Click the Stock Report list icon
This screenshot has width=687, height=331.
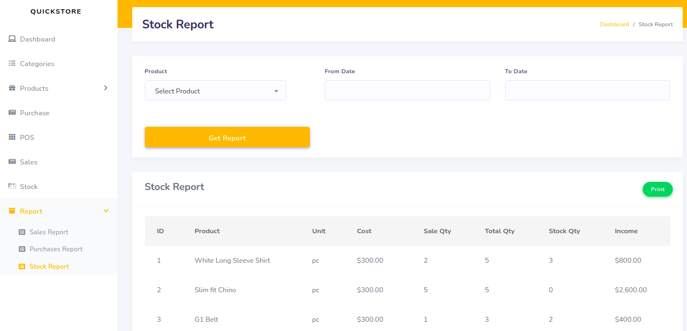pyautogui.click(x=22, y=267)
